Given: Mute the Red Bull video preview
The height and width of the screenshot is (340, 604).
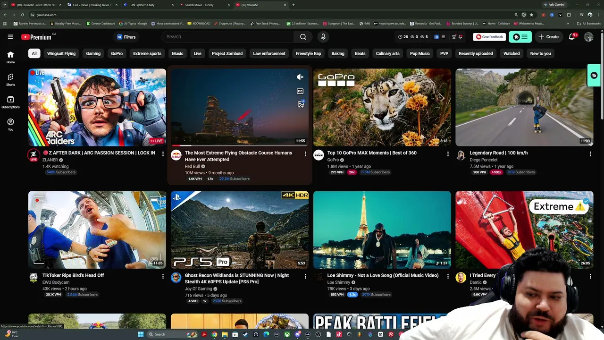Looking at the screenshot, I should (x=300, y=77).
